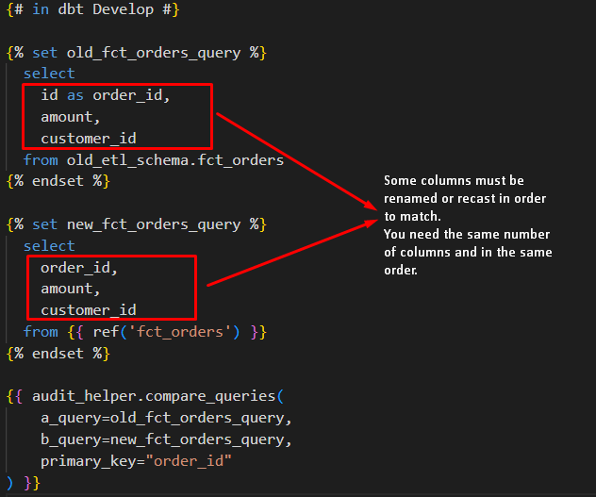Click the select keyword in the new query

tap(49, 246)
